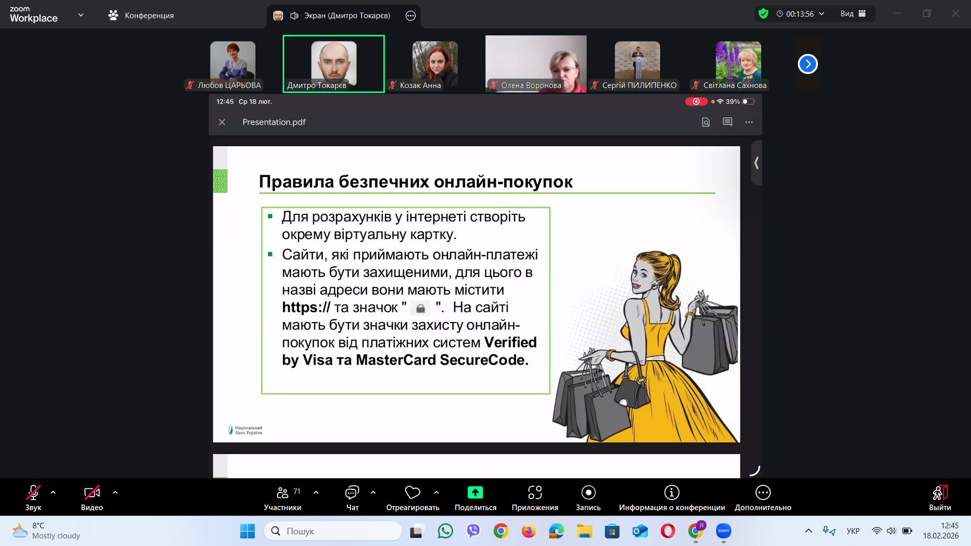
Task: Open the View menu
Action: click(853, 14)
